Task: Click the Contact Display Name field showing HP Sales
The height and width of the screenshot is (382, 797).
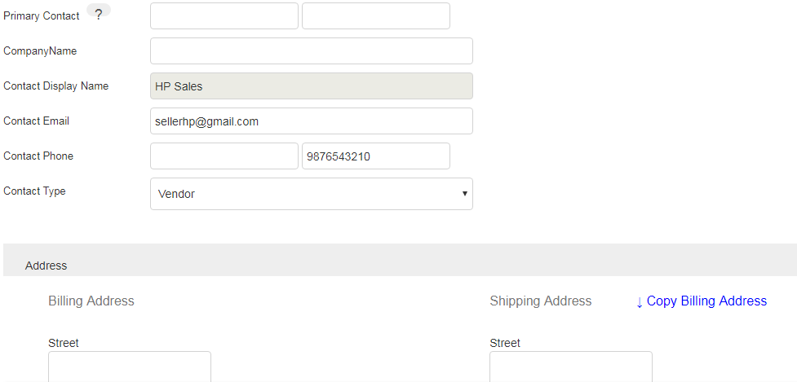Action: [x=311, y=86]
